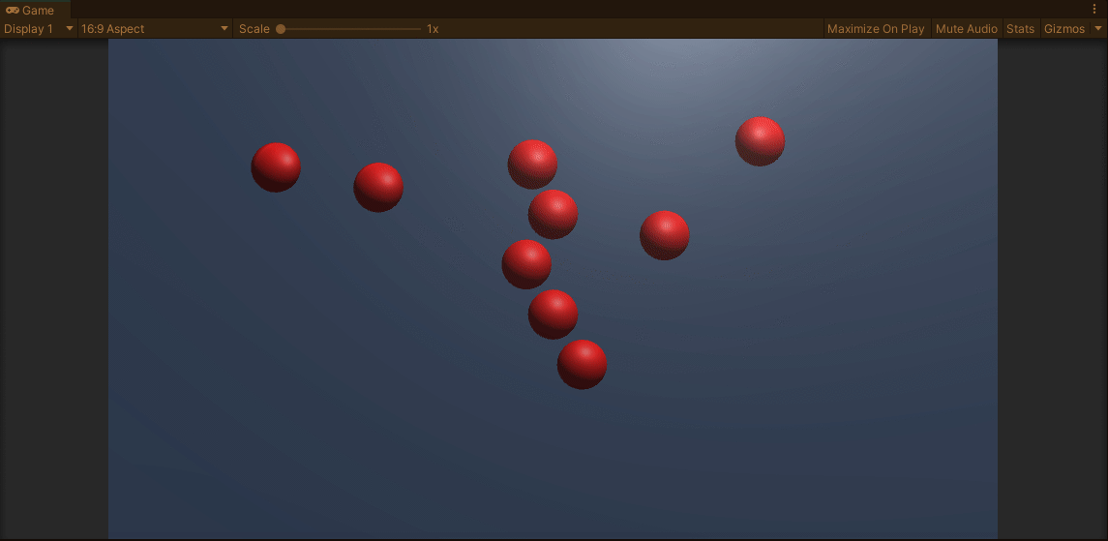Toggle the Stats overlay
This screenshot has width=1108, height=541.
[1020, 29]
